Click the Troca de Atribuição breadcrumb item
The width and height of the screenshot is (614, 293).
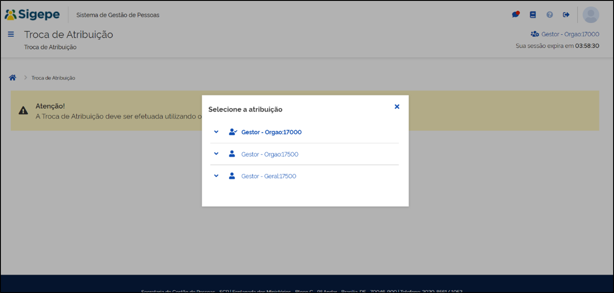click(53, 78)
